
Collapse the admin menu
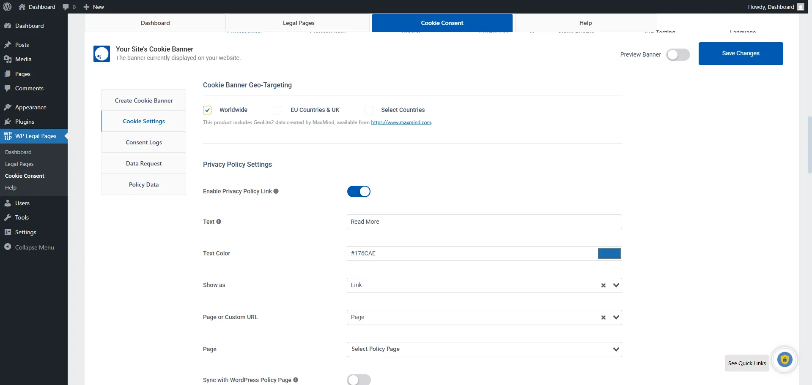tap(8, 247)
